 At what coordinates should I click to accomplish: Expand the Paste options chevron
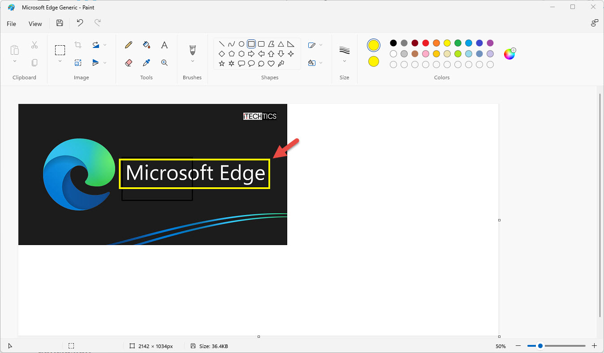pyautogui.click(x=15, y=61)
